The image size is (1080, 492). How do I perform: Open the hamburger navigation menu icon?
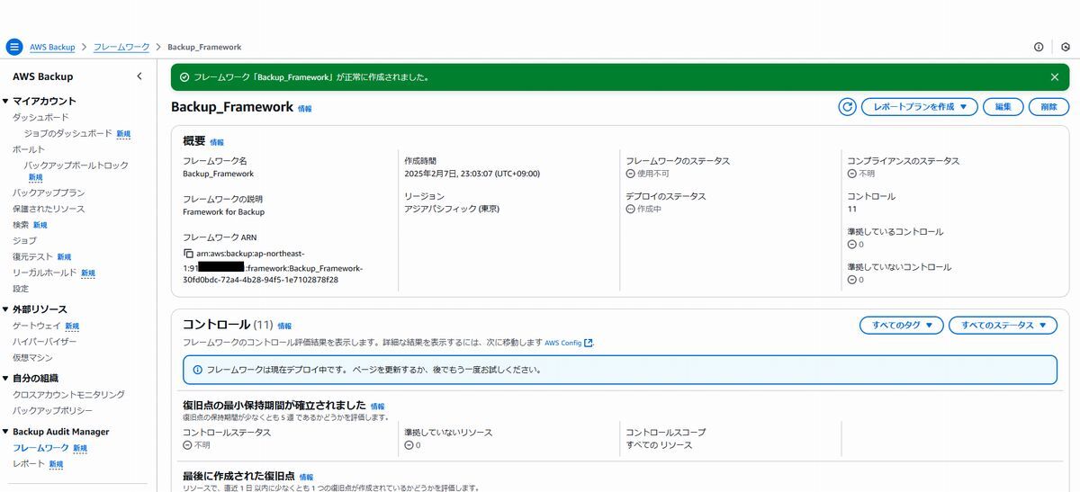point(13,47)
